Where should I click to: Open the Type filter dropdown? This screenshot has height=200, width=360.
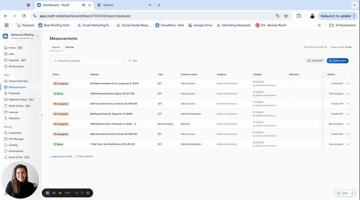point(133,61)
